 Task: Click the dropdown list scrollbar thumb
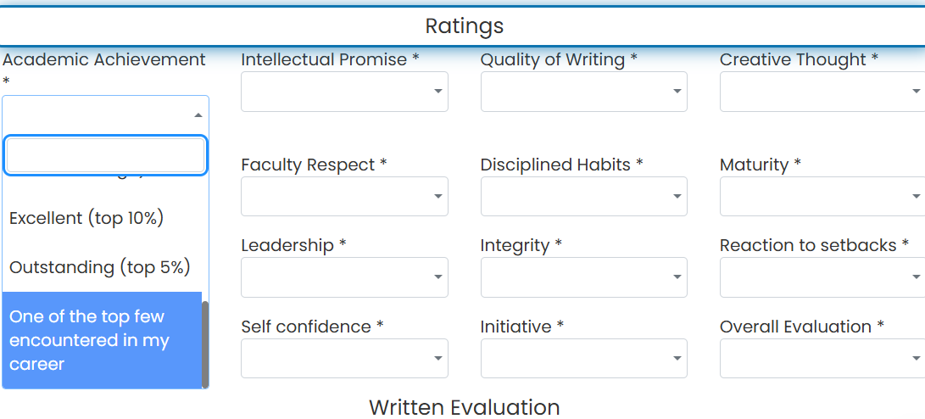coord(205,344)
